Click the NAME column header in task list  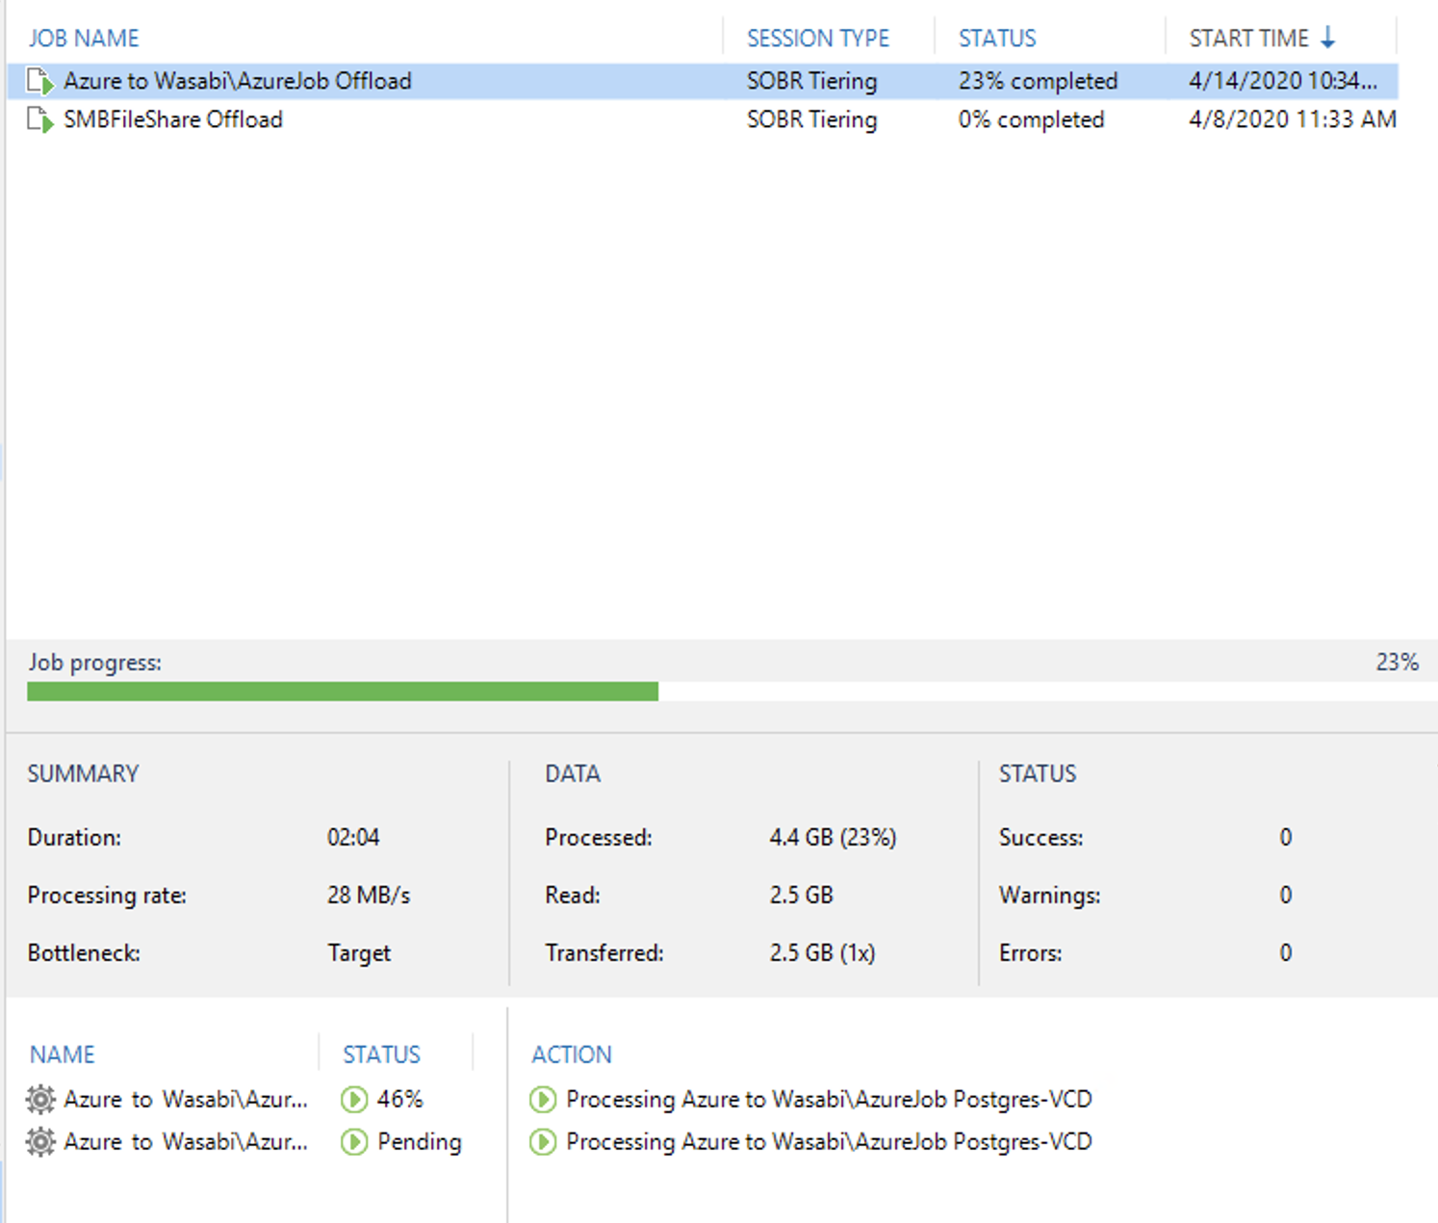[x=63, y=1054]
